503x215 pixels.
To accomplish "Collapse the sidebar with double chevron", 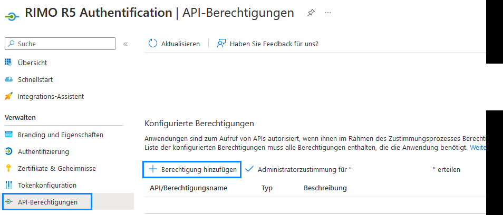I will pyautogui.click(x=125, y=44).
